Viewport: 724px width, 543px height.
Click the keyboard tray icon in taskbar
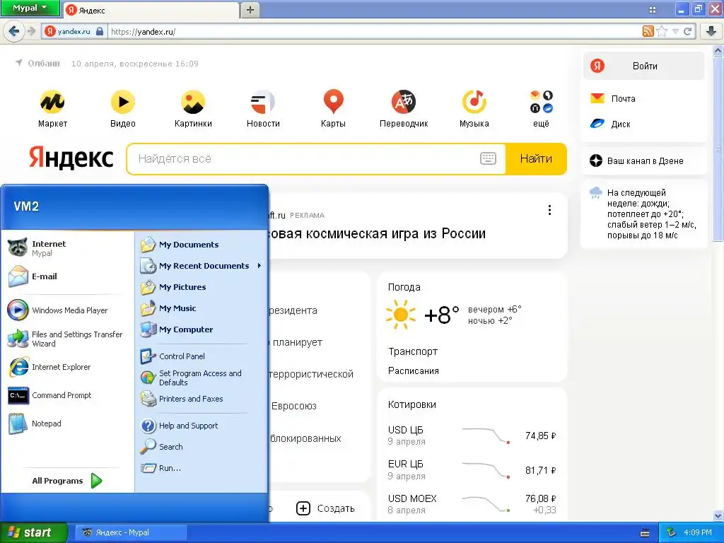pos(645,533)
